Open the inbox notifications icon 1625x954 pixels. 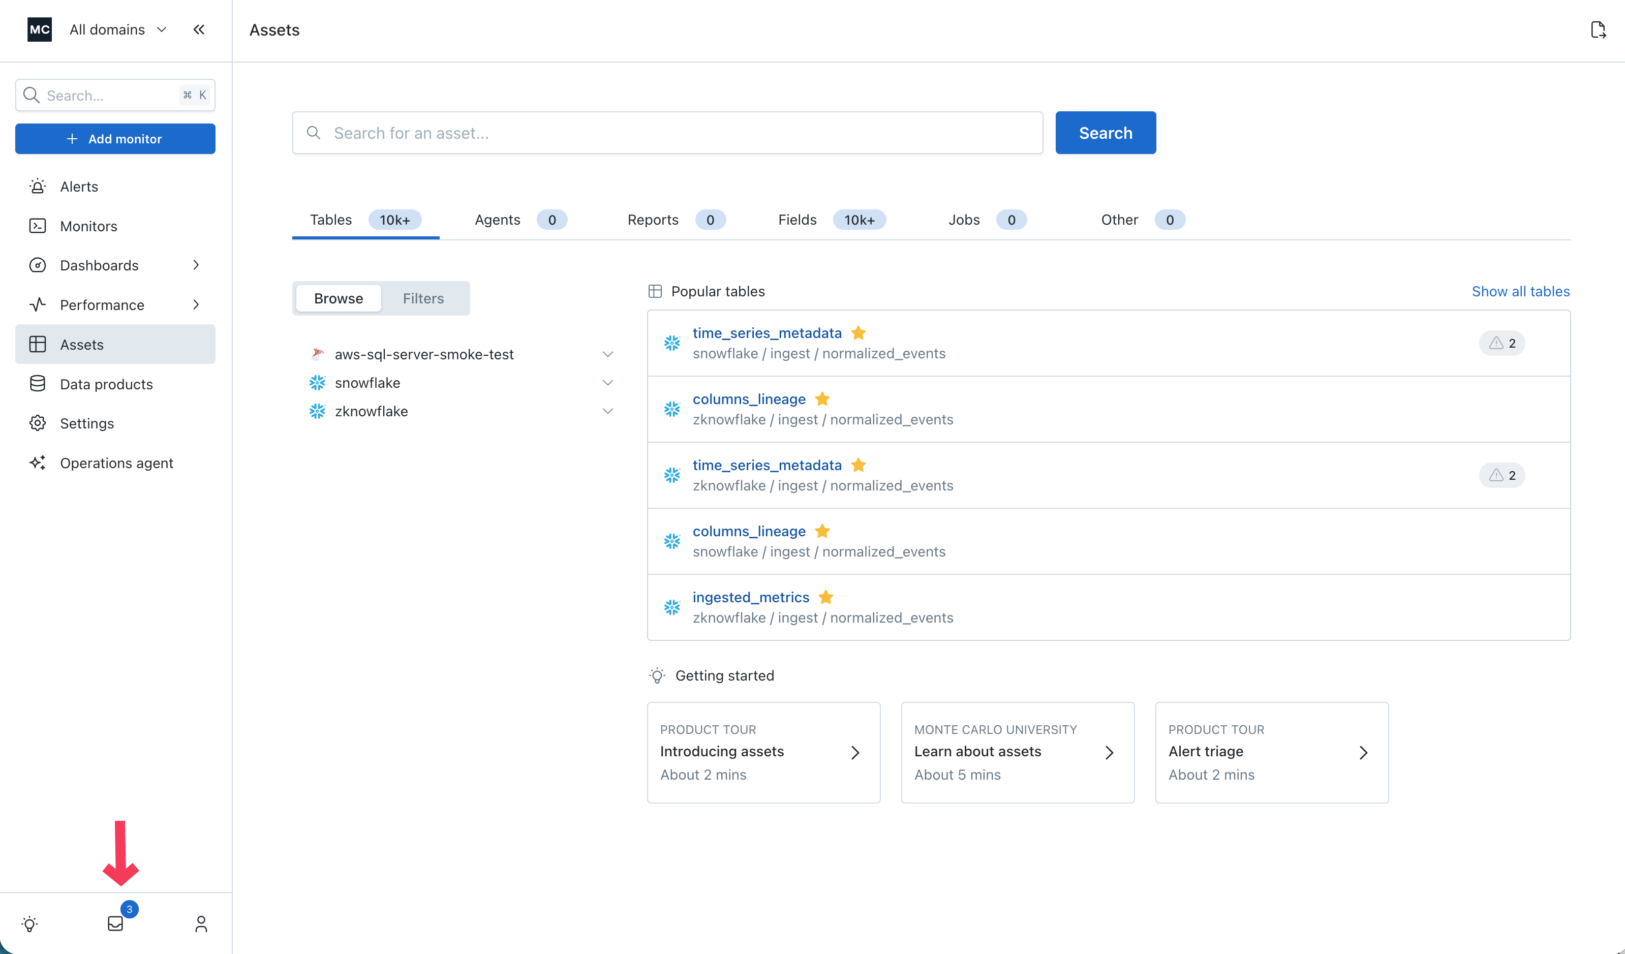click(x=115, y=923)
